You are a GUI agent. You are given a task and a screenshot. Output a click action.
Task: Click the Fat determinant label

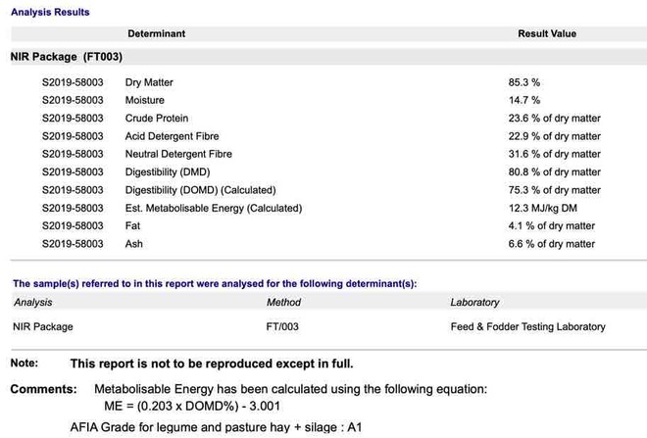[134, 226]
